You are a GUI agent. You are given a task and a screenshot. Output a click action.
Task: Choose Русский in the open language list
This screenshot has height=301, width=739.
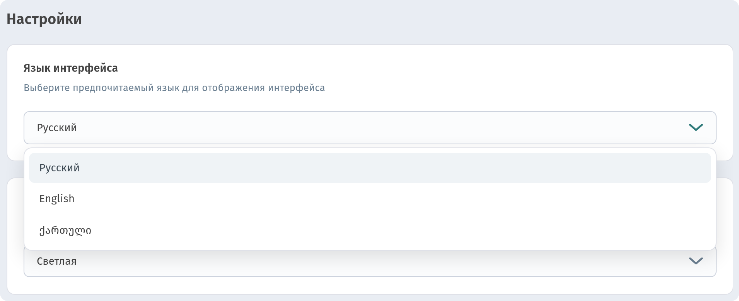pos(370,168)
